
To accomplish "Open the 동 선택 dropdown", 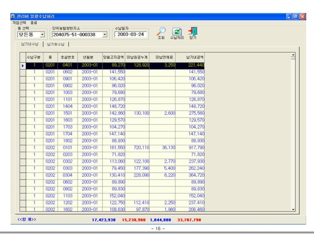I will click(x=42, y=34).
